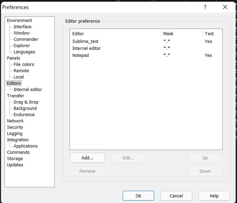Screen dimensions: 237x203
Task: Open File colors under Panels
Action: (24, 65)
